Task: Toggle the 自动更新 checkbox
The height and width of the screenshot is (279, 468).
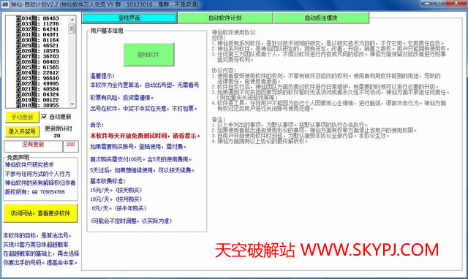Action: coord(44,117)
